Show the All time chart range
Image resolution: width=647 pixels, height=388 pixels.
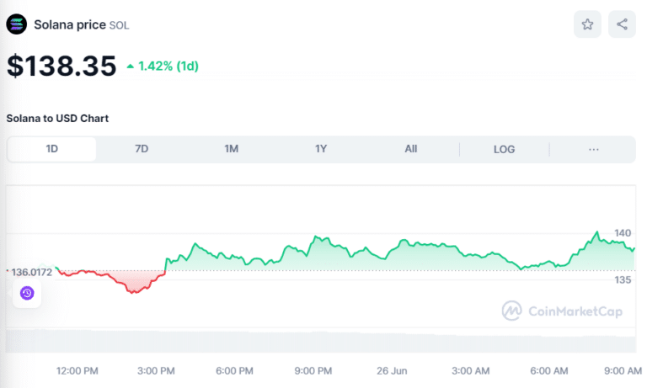pyautogui.click(x=411, y=149)
